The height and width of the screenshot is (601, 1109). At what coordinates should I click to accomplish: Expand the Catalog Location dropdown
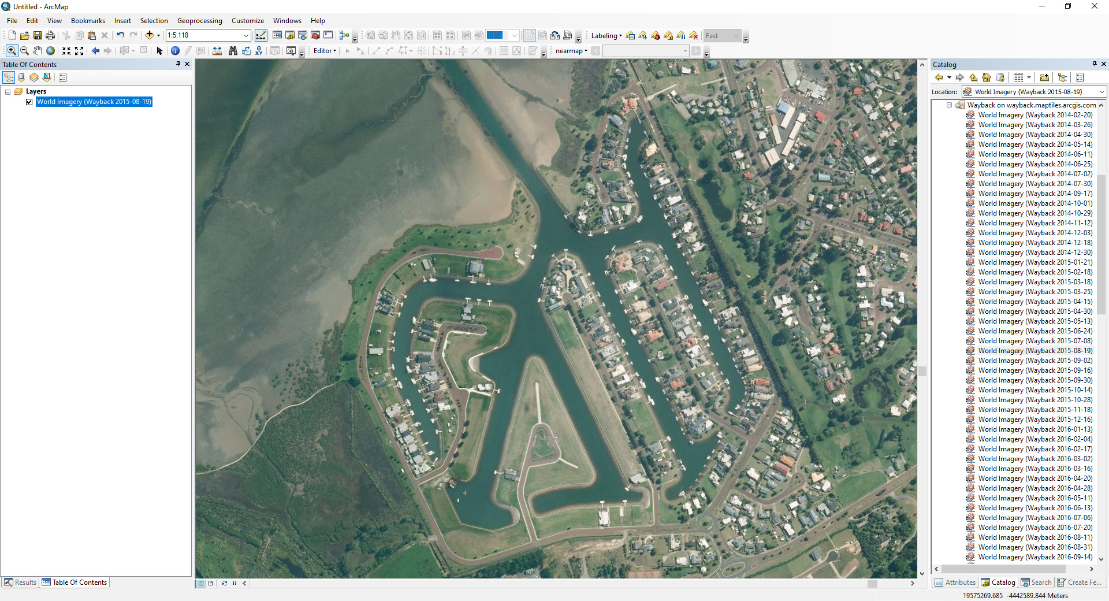(x=1101, y=92)
